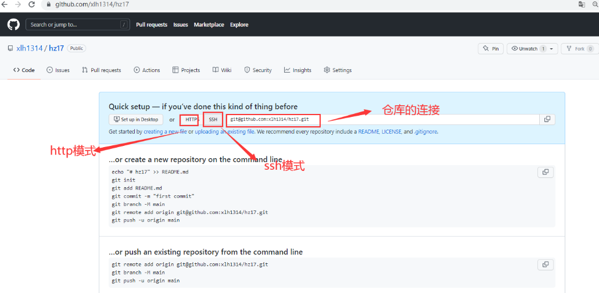The width and height of the screenshot is (599, 293).
Task: Open the repository Pull requests tab
Action: click(101, 70)
